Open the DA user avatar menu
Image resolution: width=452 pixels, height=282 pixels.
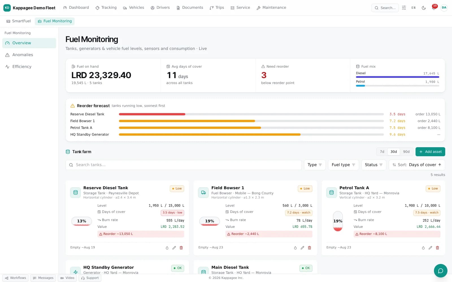[444, 8]
